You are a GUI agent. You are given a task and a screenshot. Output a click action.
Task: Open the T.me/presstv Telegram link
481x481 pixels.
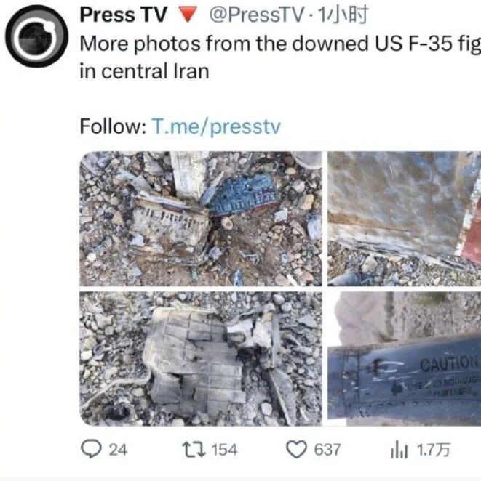[216, 126]
